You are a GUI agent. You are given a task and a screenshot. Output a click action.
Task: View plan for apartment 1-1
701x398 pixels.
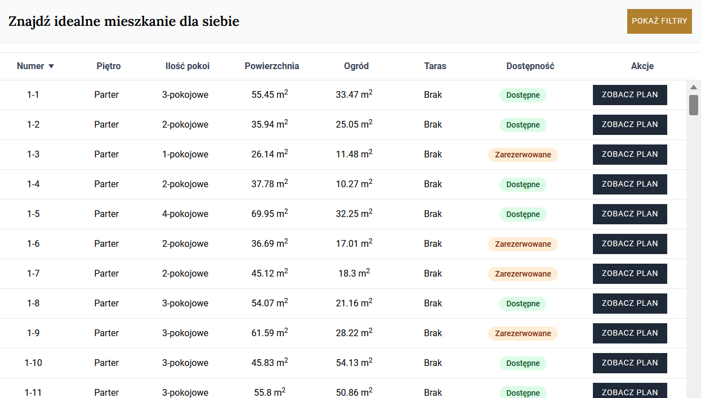(629, 95)
